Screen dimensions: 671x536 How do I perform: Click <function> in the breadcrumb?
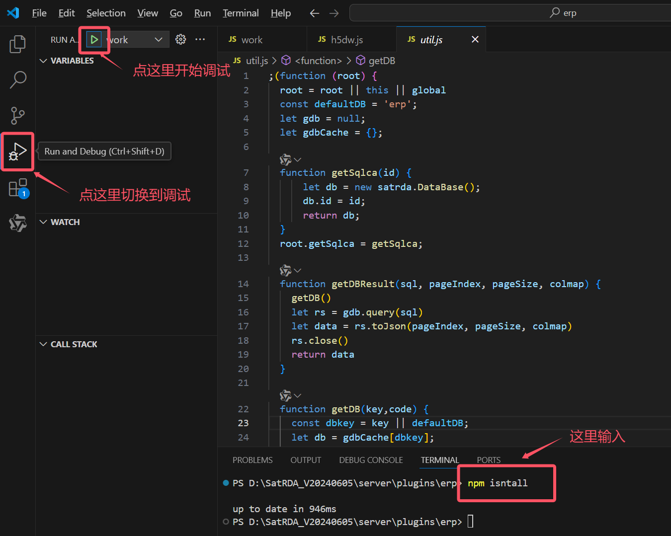click(x=319, y=61)
